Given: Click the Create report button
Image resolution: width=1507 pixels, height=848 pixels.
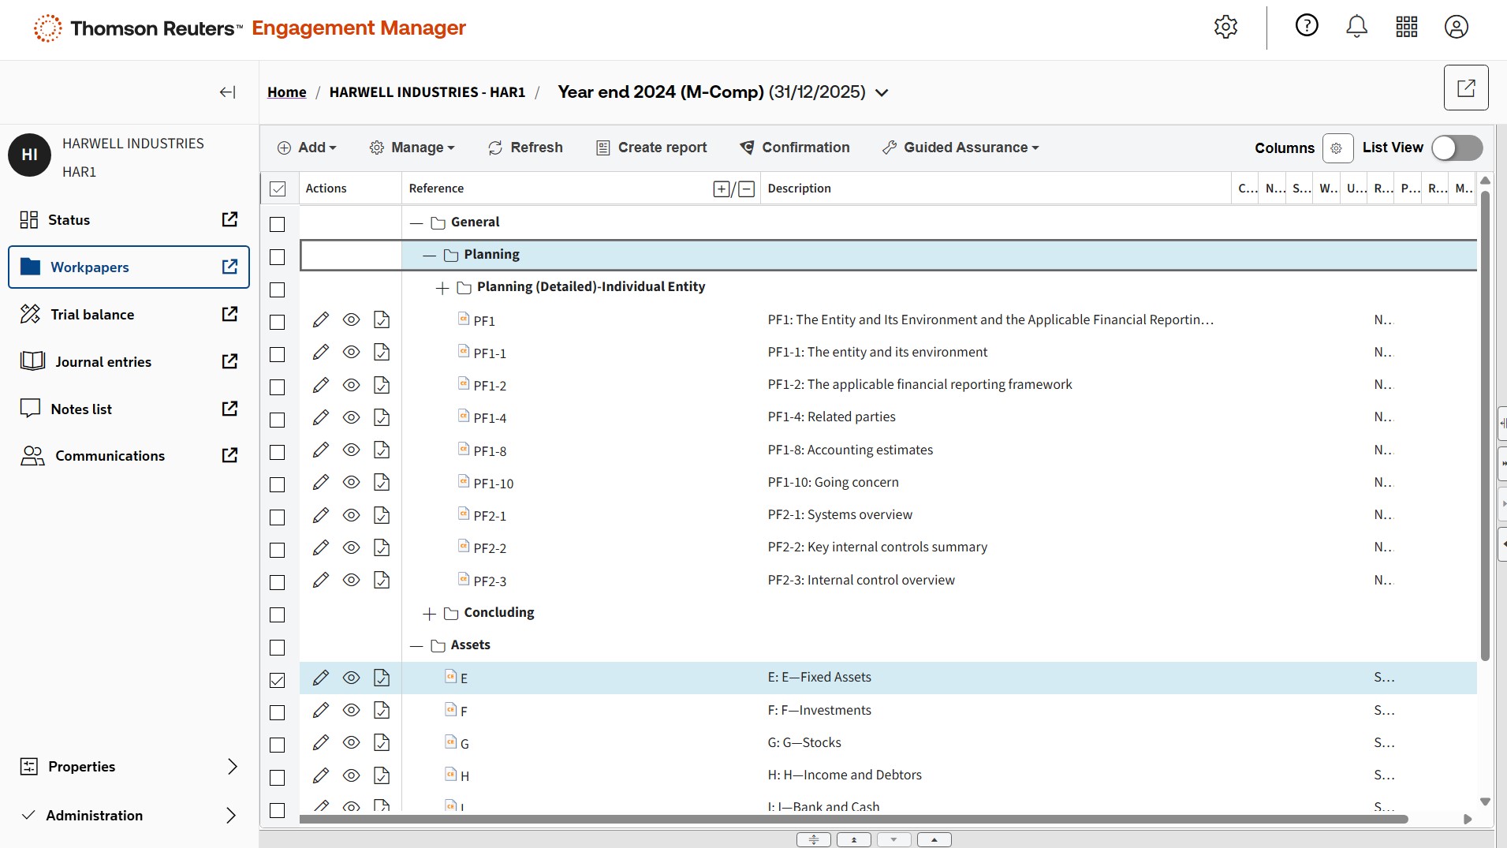Looking at the screenshot, I should 651,148.
